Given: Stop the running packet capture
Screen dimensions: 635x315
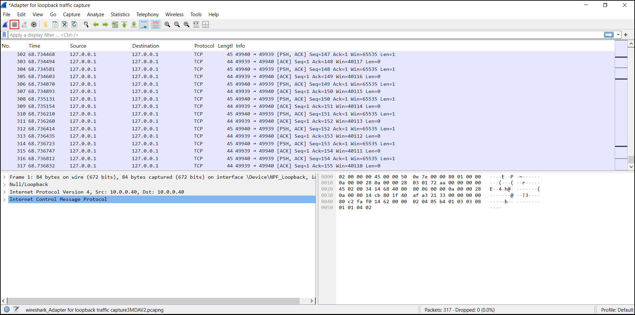Looking at the screenshot, I should (15, 24).
